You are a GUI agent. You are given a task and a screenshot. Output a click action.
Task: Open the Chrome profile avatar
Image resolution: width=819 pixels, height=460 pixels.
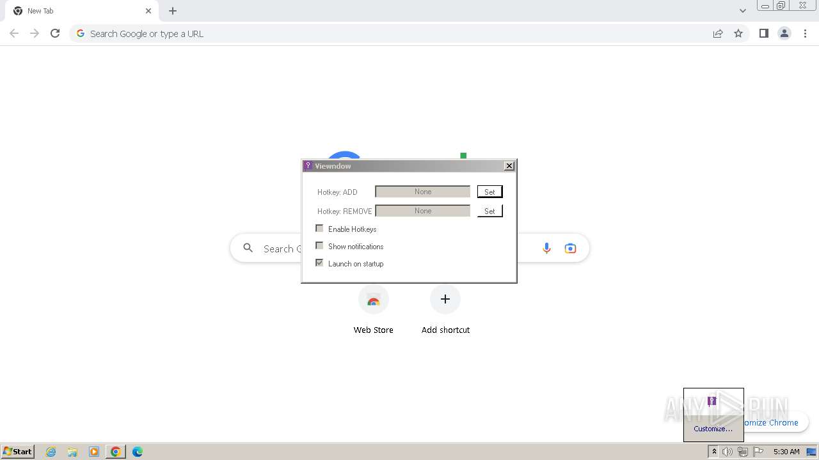(784, 33)
